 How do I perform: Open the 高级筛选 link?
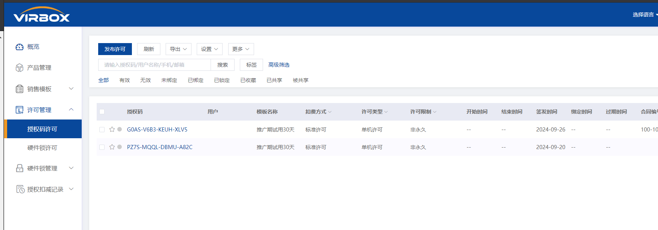point(279,65)
